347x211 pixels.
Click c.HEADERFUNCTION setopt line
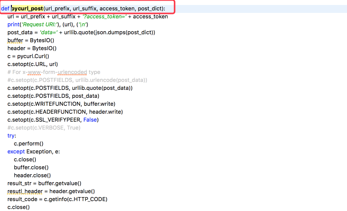point(65,112)
